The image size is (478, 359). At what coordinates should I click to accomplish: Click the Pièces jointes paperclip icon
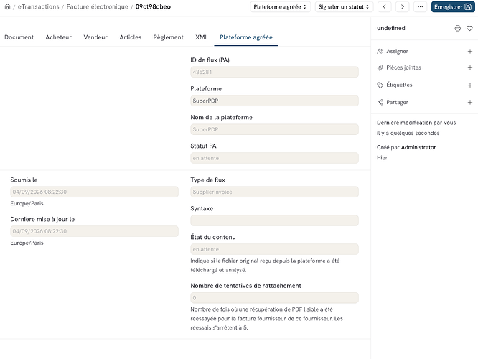(x=380, y=67)
